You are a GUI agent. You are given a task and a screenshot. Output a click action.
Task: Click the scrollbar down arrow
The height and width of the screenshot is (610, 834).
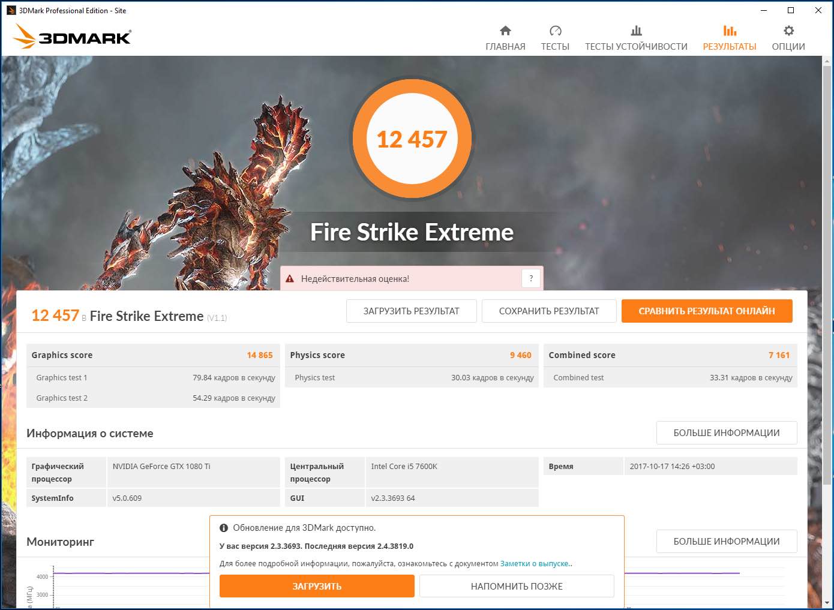(827, 602)
